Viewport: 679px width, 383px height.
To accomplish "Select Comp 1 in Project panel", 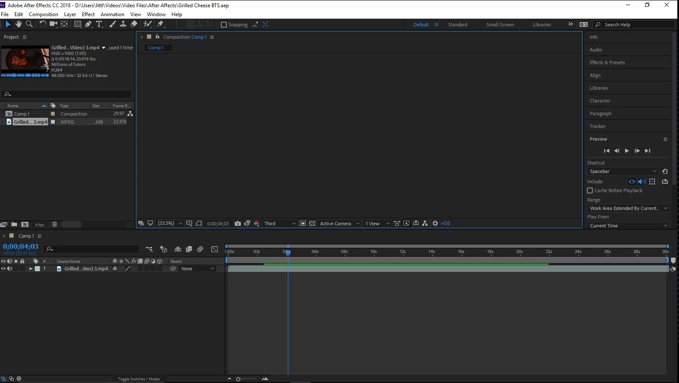I will pos(22,114).
